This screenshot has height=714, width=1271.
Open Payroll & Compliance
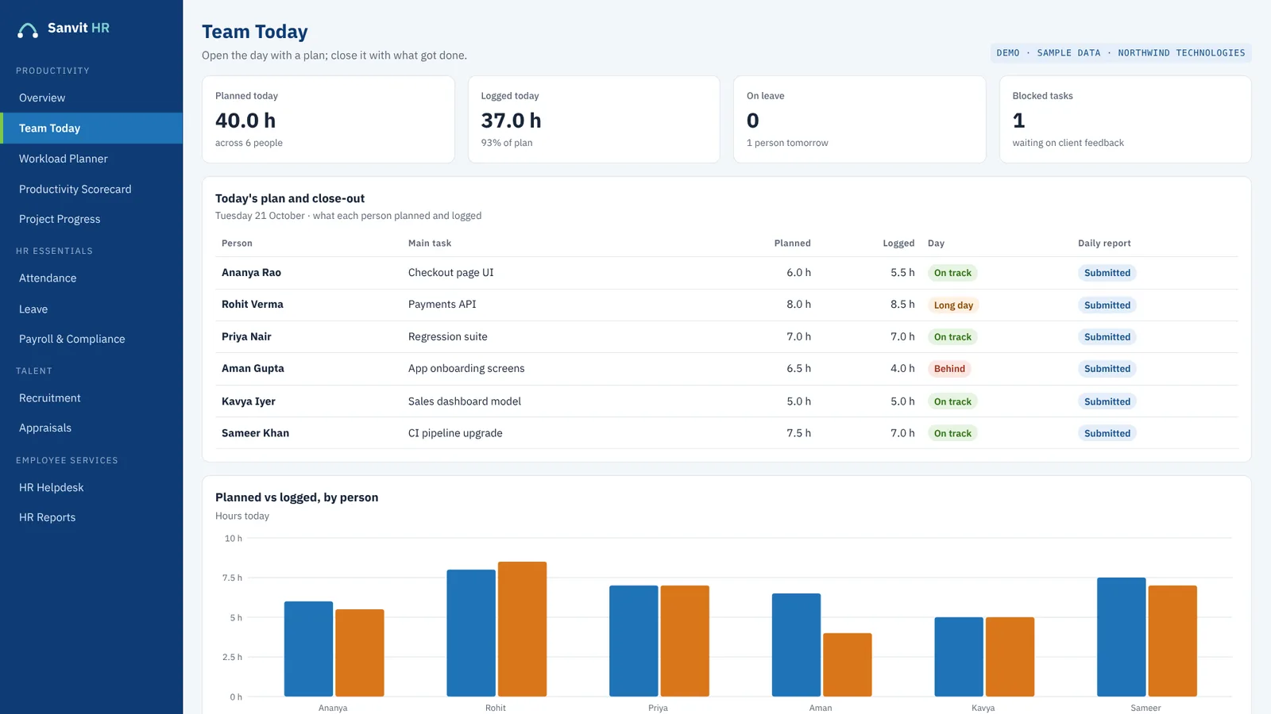coord(91,339)
